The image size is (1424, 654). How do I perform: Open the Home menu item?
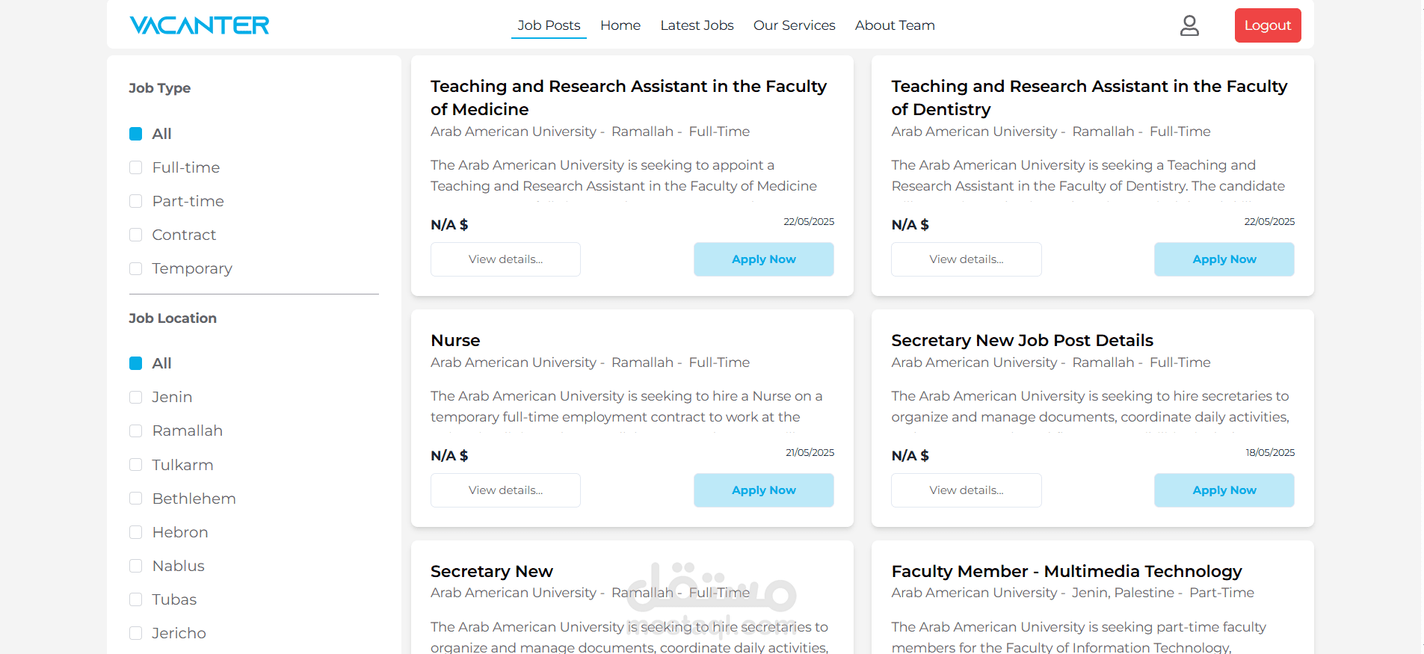[x=620, y=25]
